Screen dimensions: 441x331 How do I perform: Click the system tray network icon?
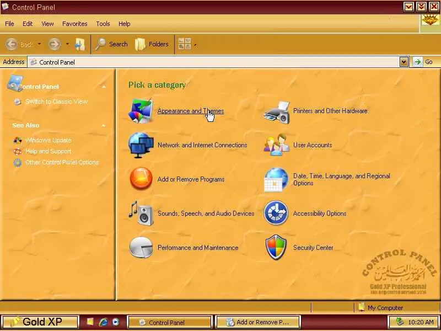399,322
